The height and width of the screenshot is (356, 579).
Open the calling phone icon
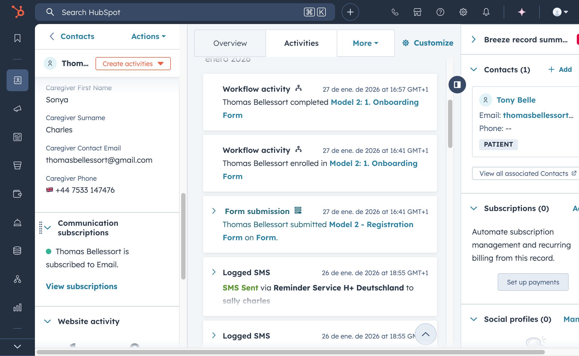(x=395, y=12)
